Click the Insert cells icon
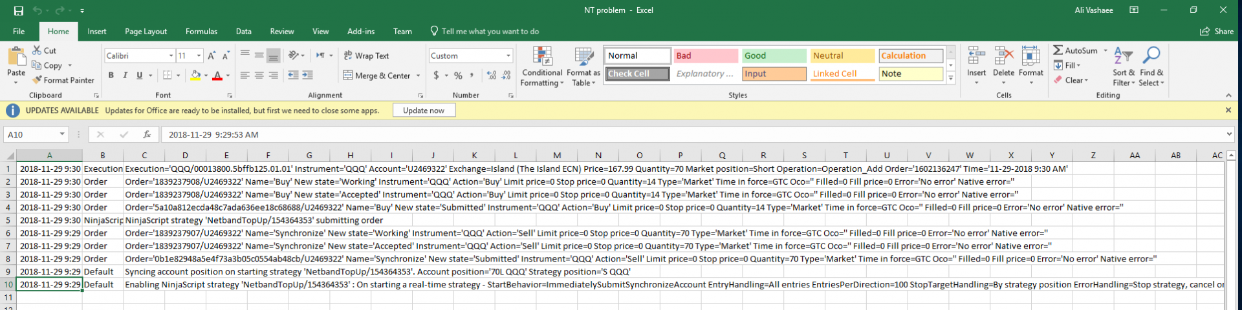Image resolution: width=1242 pixels, height=310 pixels. 976,57
